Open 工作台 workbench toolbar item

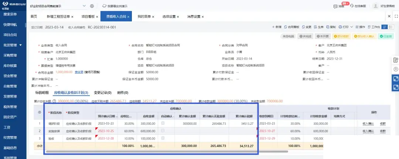point(374,27)
